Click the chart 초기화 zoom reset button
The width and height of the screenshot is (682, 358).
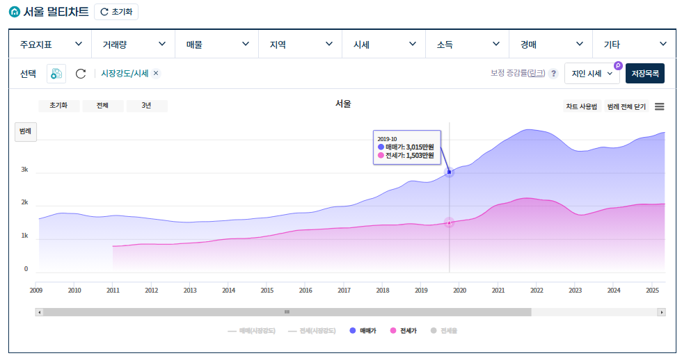[58, 106]
